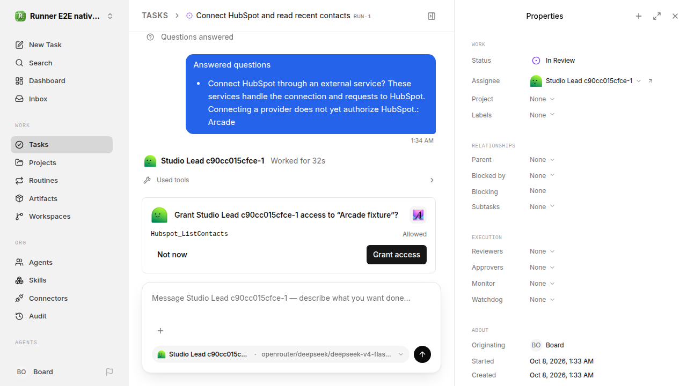This screenshot has width=687, height=386.
Task: Click the message input field
Action: point(291,299)
